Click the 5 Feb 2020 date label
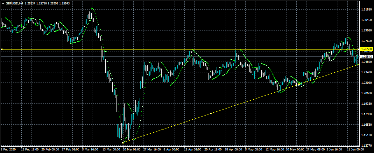The width and height of the screenshot is (374, 153). coord(7,150)
